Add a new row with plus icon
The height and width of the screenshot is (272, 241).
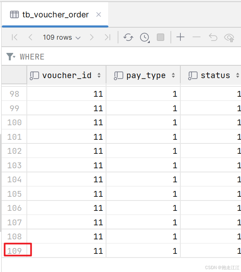pos(180,37)
